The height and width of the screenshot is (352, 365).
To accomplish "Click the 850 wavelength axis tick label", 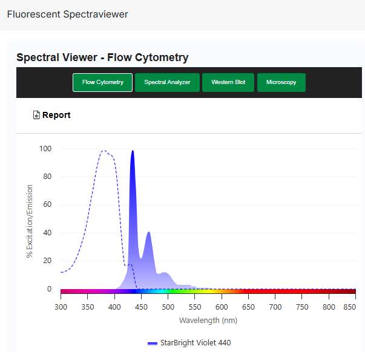I will pyautogui.click(x=349, y=307).
